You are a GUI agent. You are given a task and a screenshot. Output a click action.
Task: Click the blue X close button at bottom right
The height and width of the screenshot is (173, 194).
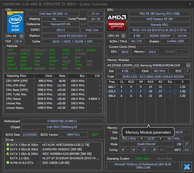click(x=187, y=167)
